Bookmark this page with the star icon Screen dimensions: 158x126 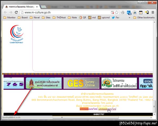[x=117, y=12]
